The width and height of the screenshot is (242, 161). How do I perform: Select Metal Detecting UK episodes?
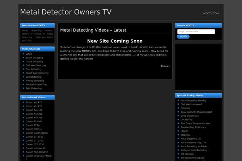[191, 139]
